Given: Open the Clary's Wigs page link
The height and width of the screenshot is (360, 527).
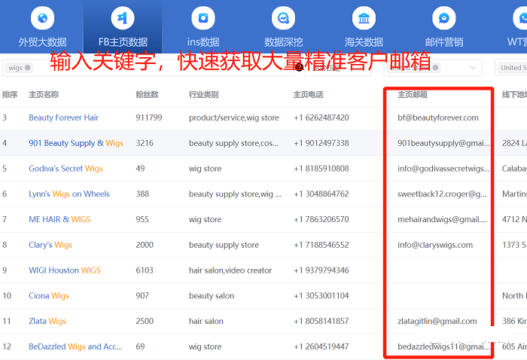Looking at the screenshot, I should 50,245.
